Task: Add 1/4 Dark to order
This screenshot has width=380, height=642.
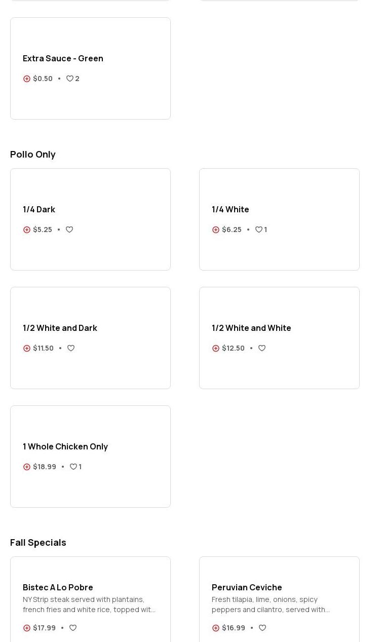Action: click(27, 230)
